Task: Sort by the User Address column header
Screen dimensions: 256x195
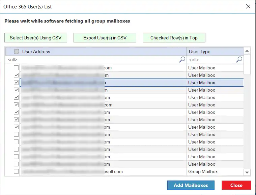Action: pos(96,52)
